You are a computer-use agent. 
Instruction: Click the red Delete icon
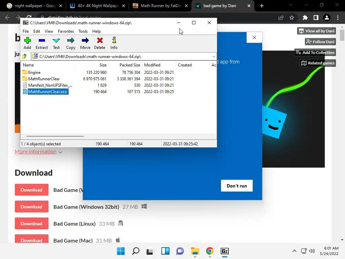[x=100, y=43]
